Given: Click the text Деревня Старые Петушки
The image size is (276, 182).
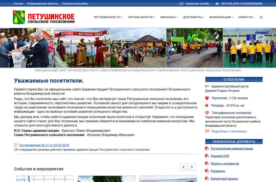Looking at the screenshot, I should point(222,91).
